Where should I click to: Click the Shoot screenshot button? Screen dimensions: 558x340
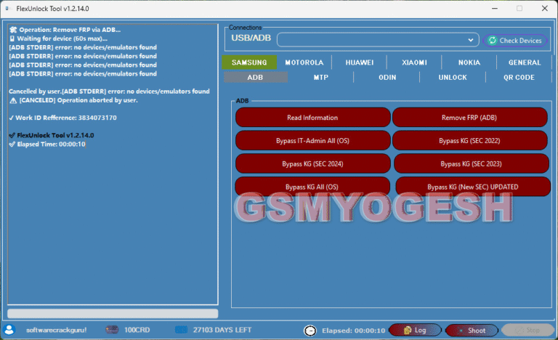point(472,331)
